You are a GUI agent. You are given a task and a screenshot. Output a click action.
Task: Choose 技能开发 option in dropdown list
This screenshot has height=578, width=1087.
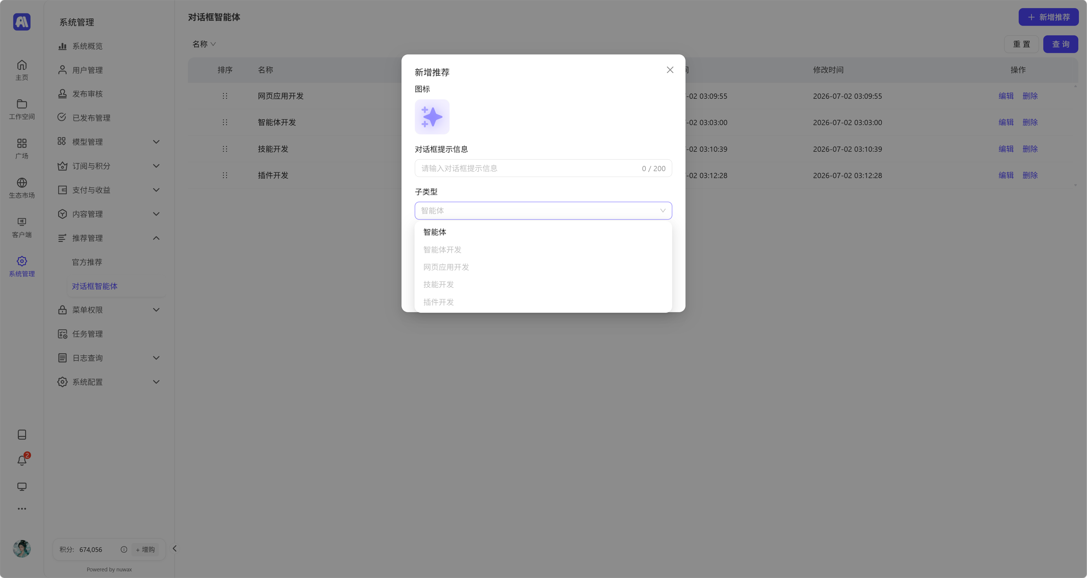click(543, 285)
